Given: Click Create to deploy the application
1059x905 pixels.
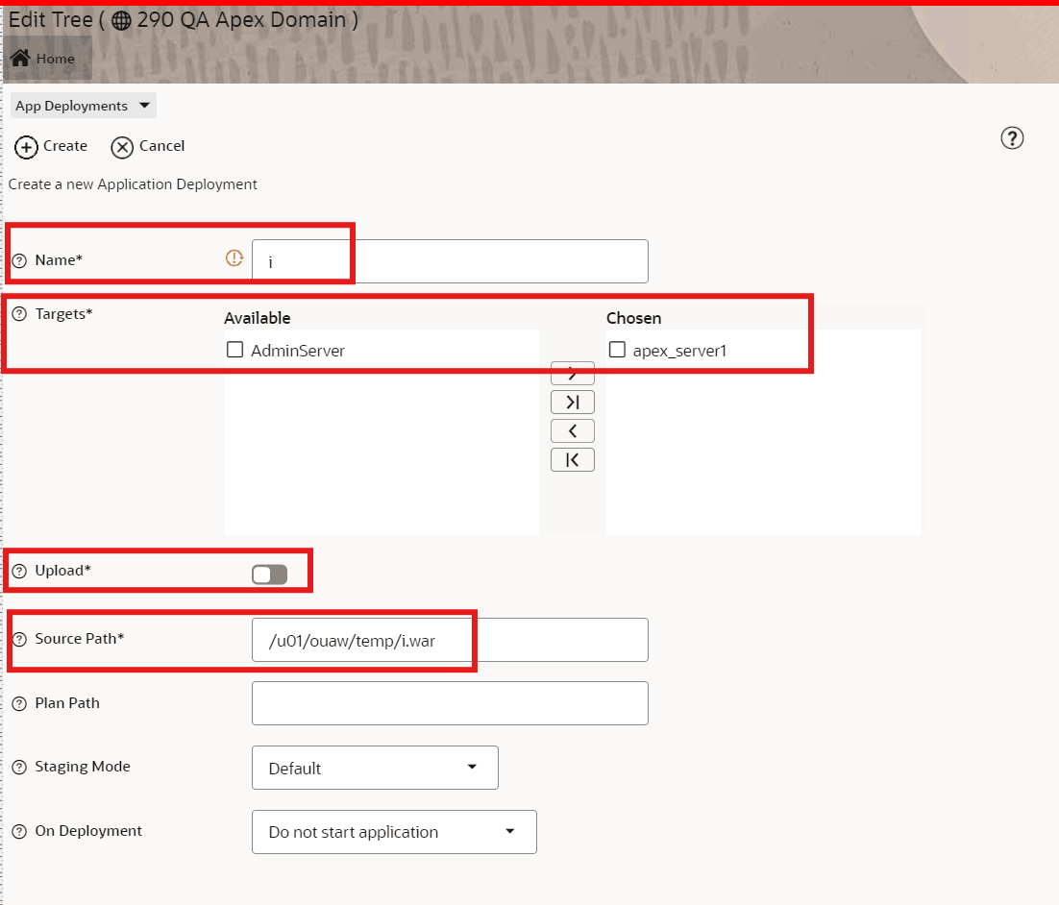Looking at the screenshot, I should (50, 146).
